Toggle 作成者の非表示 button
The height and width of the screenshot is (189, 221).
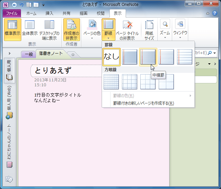[x=71, y=30]
